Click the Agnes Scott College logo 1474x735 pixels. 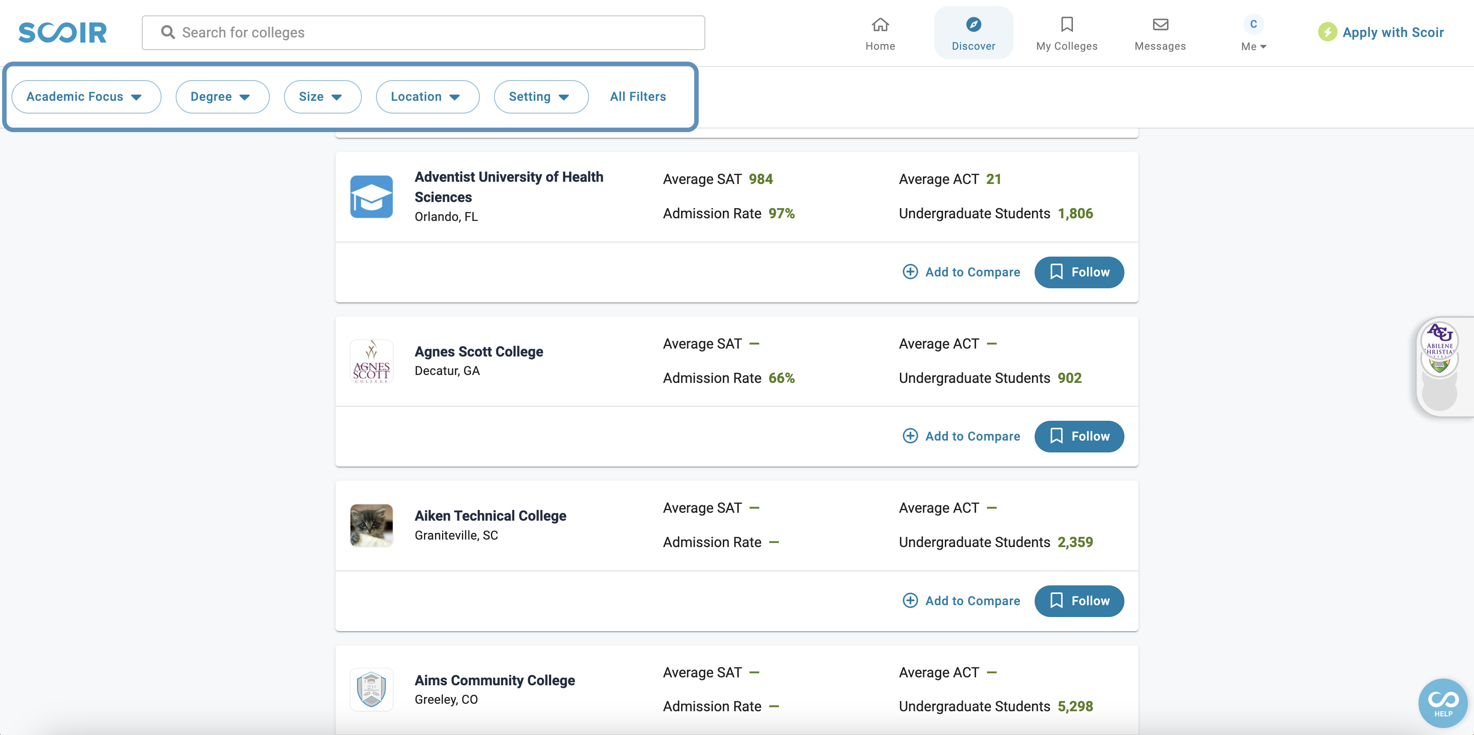[371, 361]
